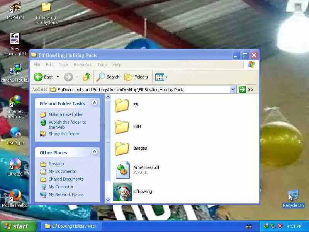
Task: Open the Views icon menu
Action: (x=161, y=77)
